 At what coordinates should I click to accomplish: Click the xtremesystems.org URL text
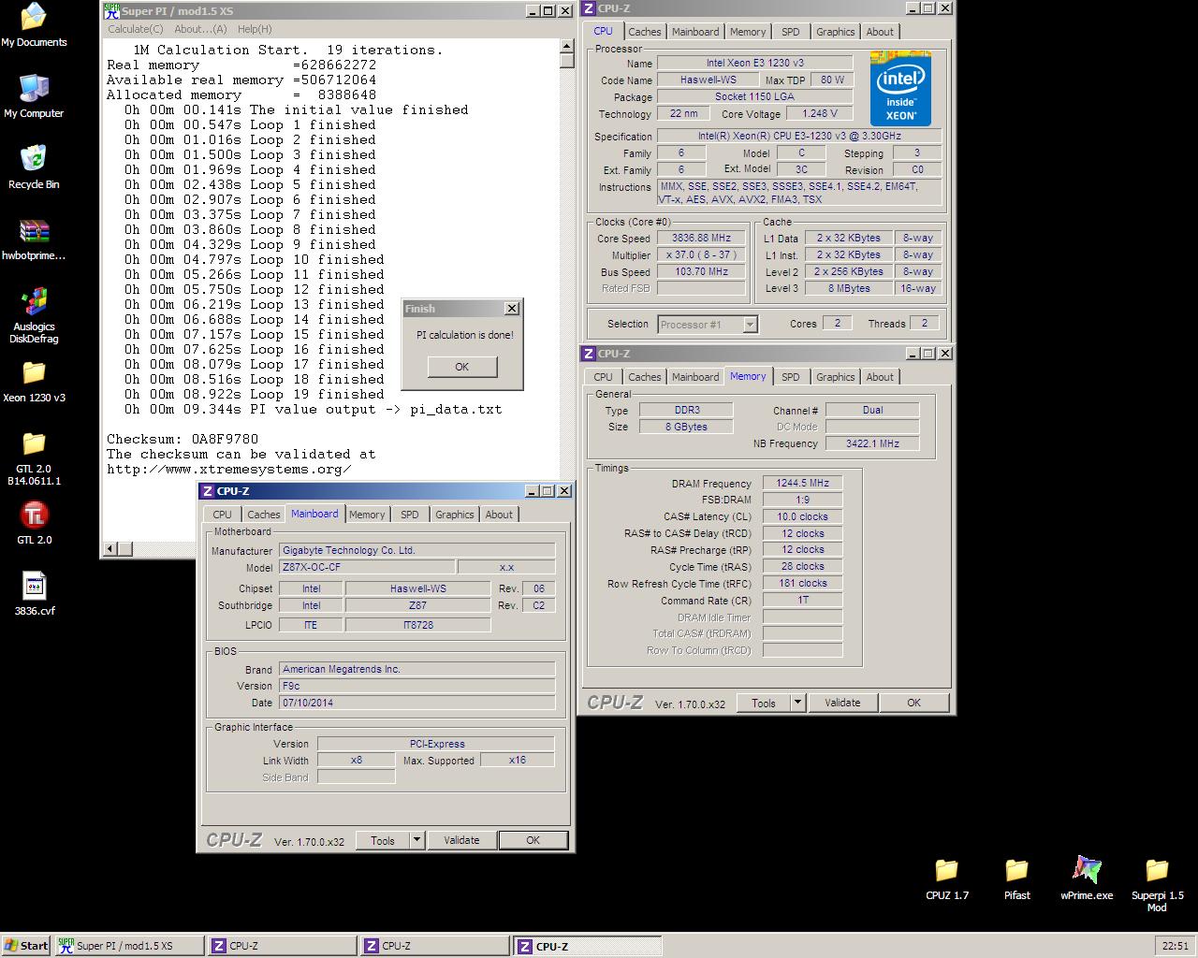coord(229,469)
